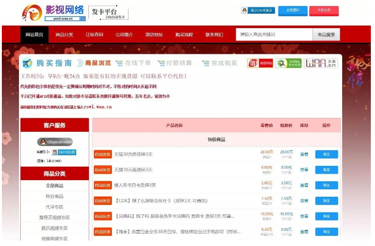The image size is (375, 246).
Task: View details of 懒人听书月卡
Action: pyautogui.click(x=304, y=185)
